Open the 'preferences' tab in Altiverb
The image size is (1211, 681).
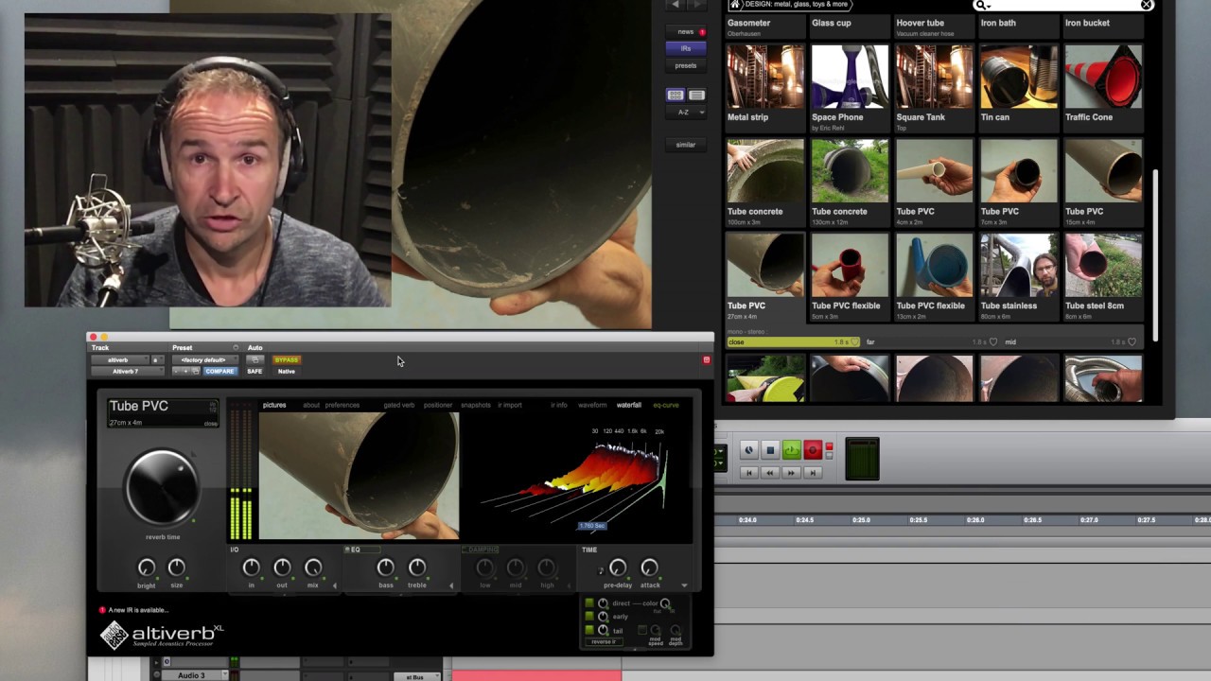click(x=342, y=405)
